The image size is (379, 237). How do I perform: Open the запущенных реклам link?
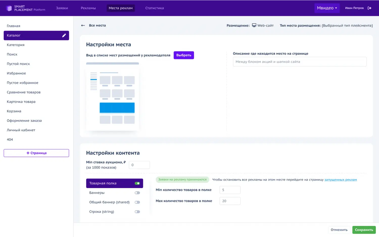340,180
